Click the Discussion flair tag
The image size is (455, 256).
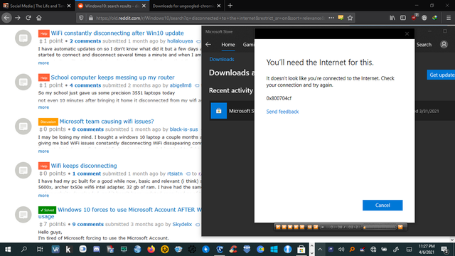(48, 122)
